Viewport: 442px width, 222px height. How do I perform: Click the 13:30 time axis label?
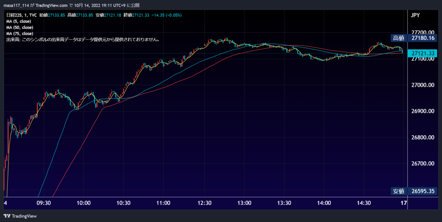(x=284, y=203)
